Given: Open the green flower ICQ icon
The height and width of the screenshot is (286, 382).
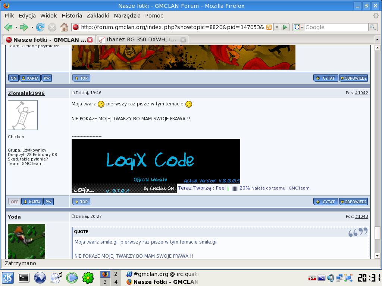Looking at the screenshot, I should pos(88,277).
